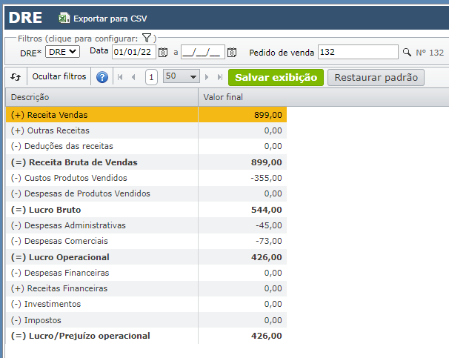The image size is (449, 358).
Task: Open calendar picker for start date
Action: click(163, 52)
